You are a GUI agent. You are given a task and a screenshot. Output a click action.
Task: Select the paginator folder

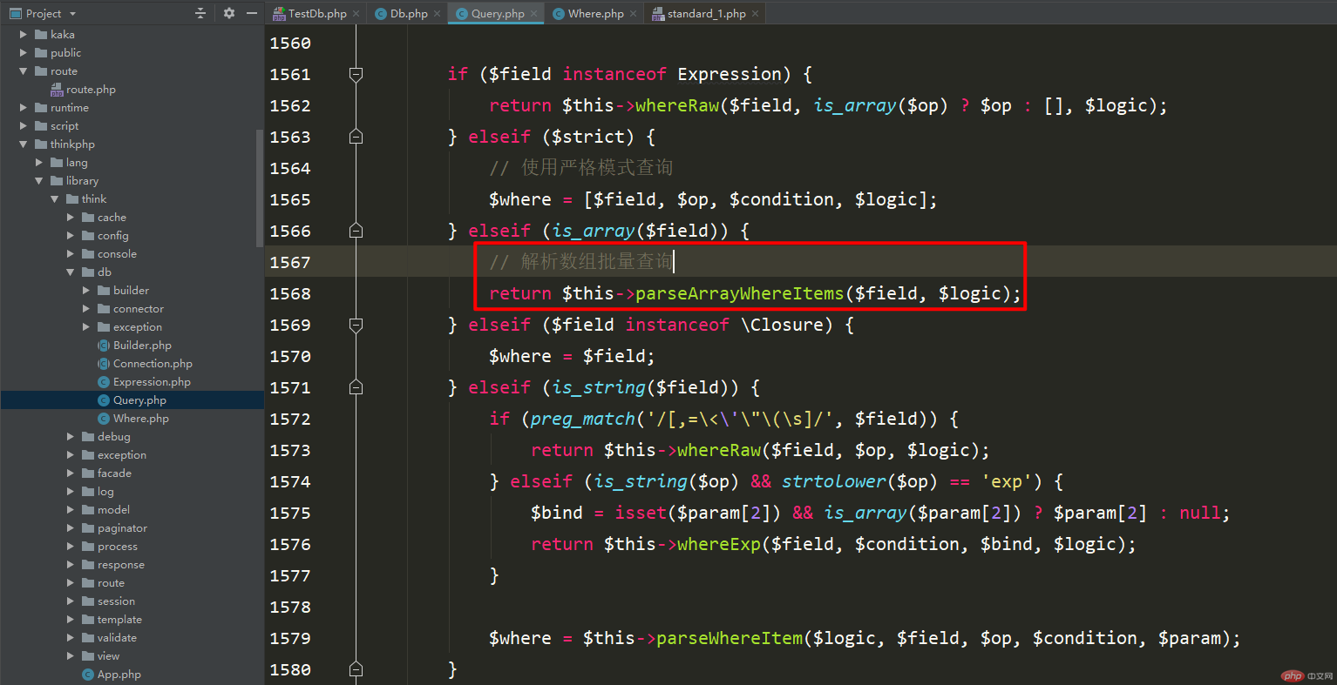click(x=122, y=528)
